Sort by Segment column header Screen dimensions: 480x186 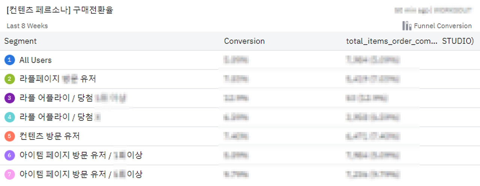pyautogui.click(x=21, y=41)
